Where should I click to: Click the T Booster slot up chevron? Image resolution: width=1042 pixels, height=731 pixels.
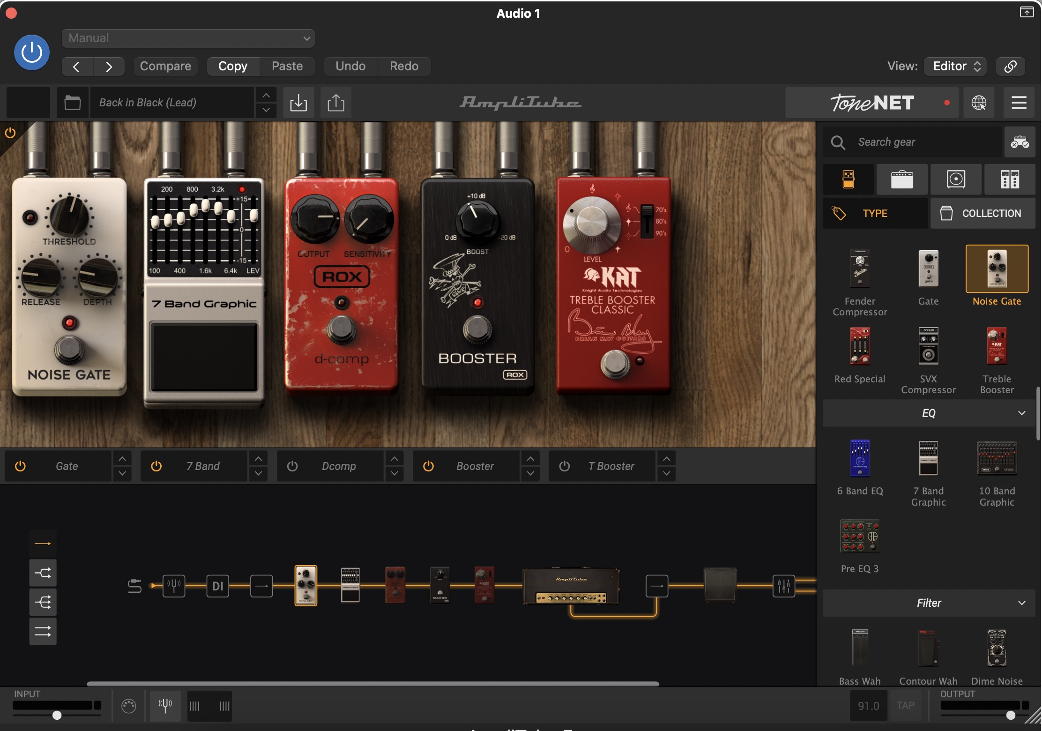coord(667,458)
